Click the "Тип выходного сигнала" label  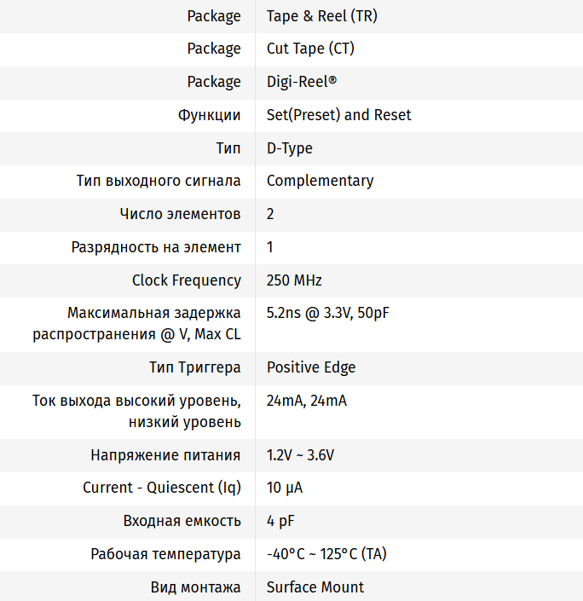pyautogui.click(x=159, y=181)
